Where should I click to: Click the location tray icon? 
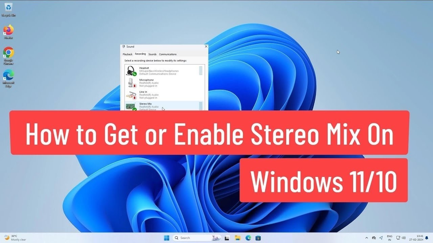click(381, 238)
